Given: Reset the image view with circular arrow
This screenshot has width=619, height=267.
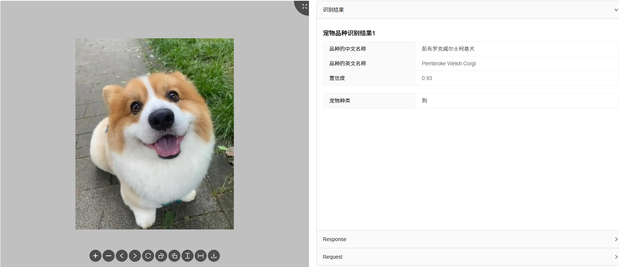Looking at the screenshot, I should click(x=148, y=256).
